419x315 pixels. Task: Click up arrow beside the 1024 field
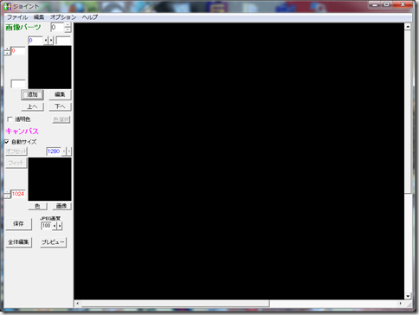8,192
